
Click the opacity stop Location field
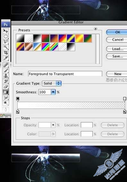(x=87, y=125)
